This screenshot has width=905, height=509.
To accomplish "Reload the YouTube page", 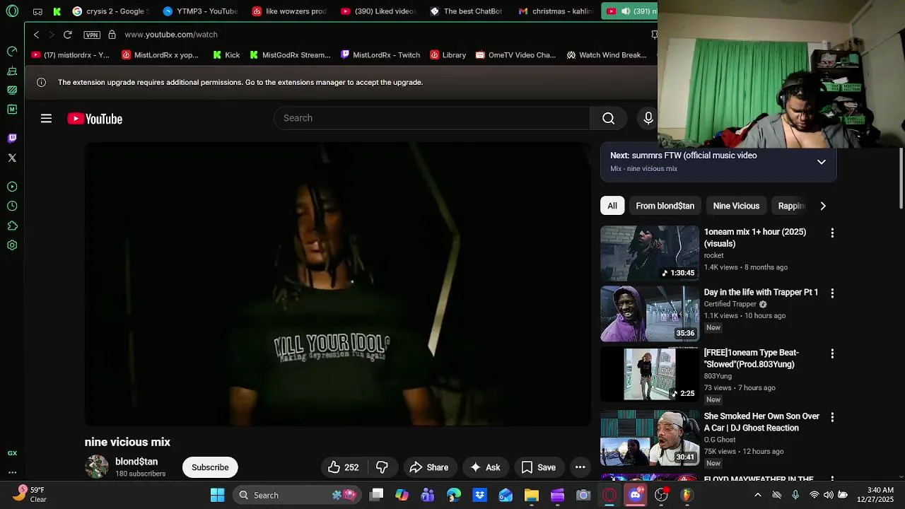I will point(67,35).
